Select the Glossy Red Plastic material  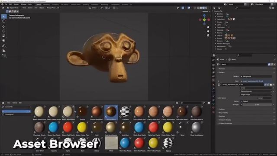click(68, 129)
